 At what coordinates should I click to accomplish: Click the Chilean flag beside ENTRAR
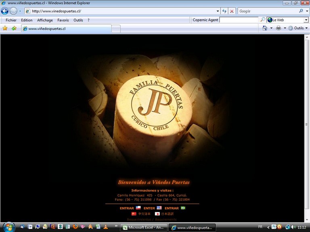click(x=138, y=208)
